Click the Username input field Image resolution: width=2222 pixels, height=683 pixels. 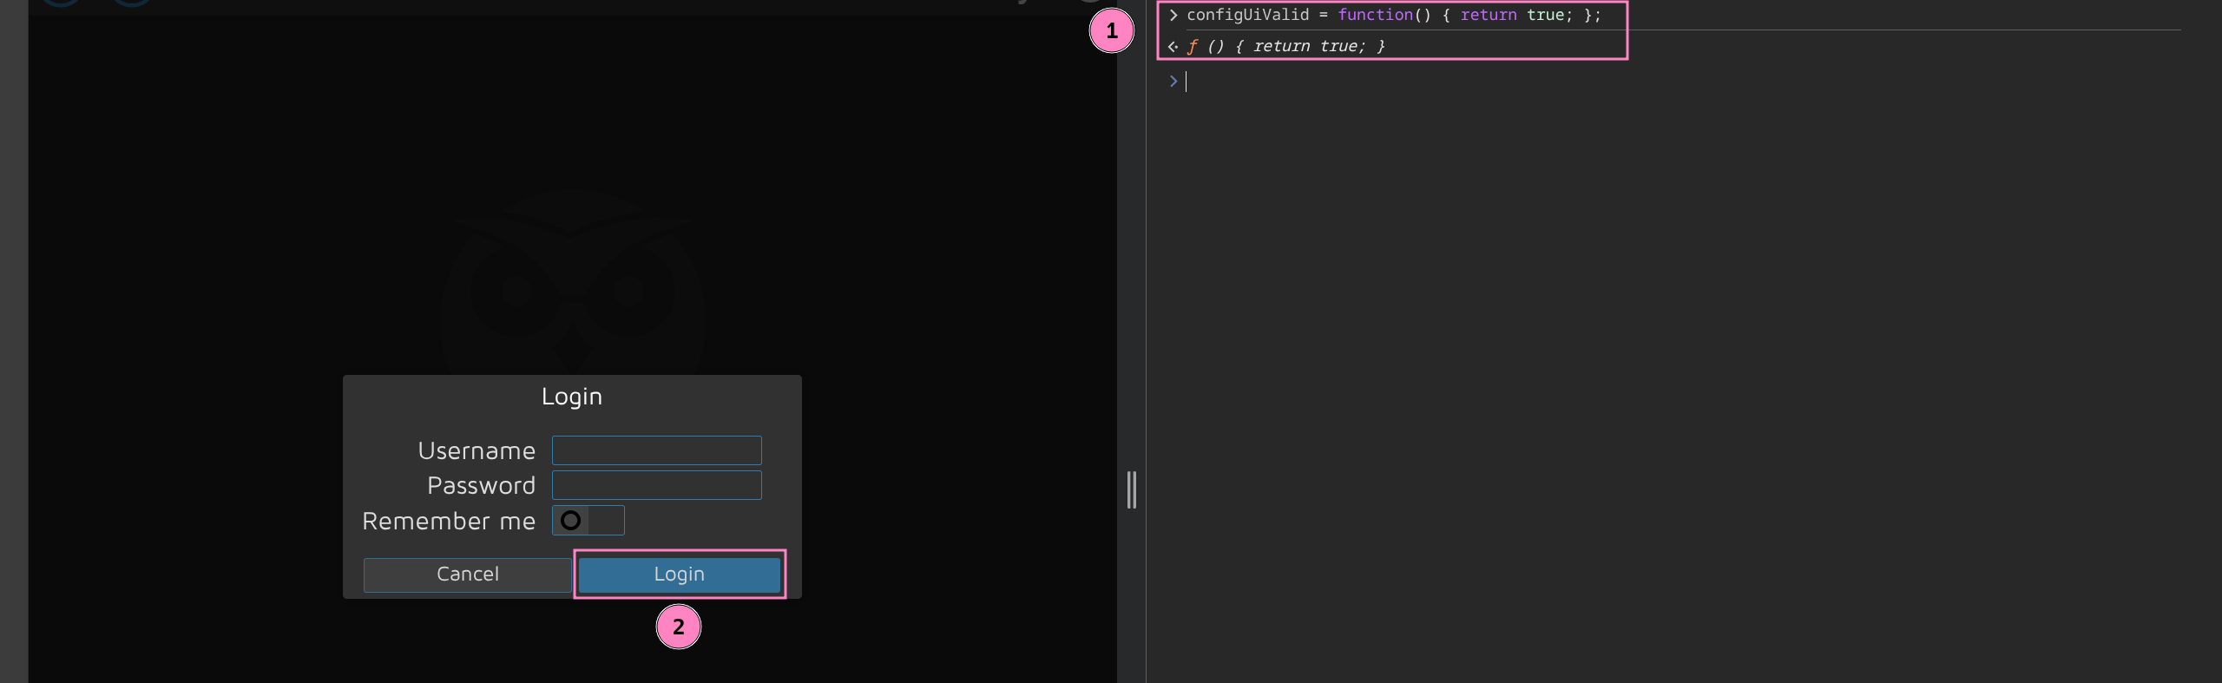pyautogui.click(x=656, y=450)
